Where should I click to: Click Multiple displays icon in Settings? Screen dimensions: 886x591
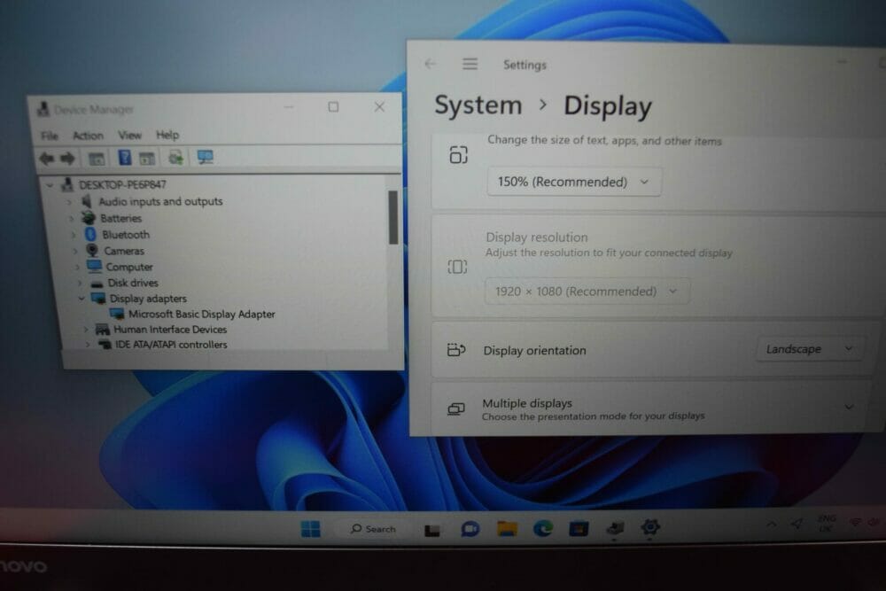click(x=456, y=409)
